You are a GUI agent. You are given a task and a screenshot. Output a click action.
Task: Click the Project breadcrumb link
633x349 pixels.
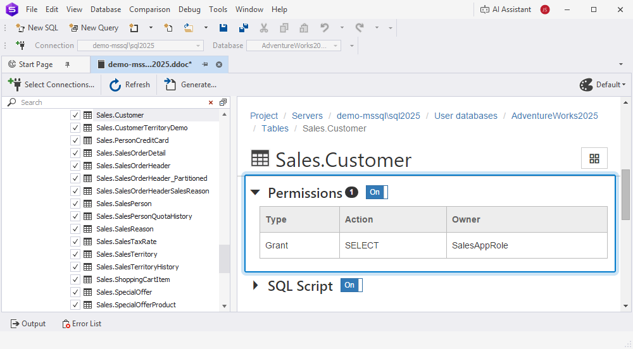click(264, 116)
